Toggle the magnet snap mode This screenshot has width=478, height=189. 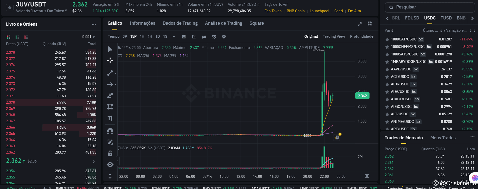click(110, 131)
